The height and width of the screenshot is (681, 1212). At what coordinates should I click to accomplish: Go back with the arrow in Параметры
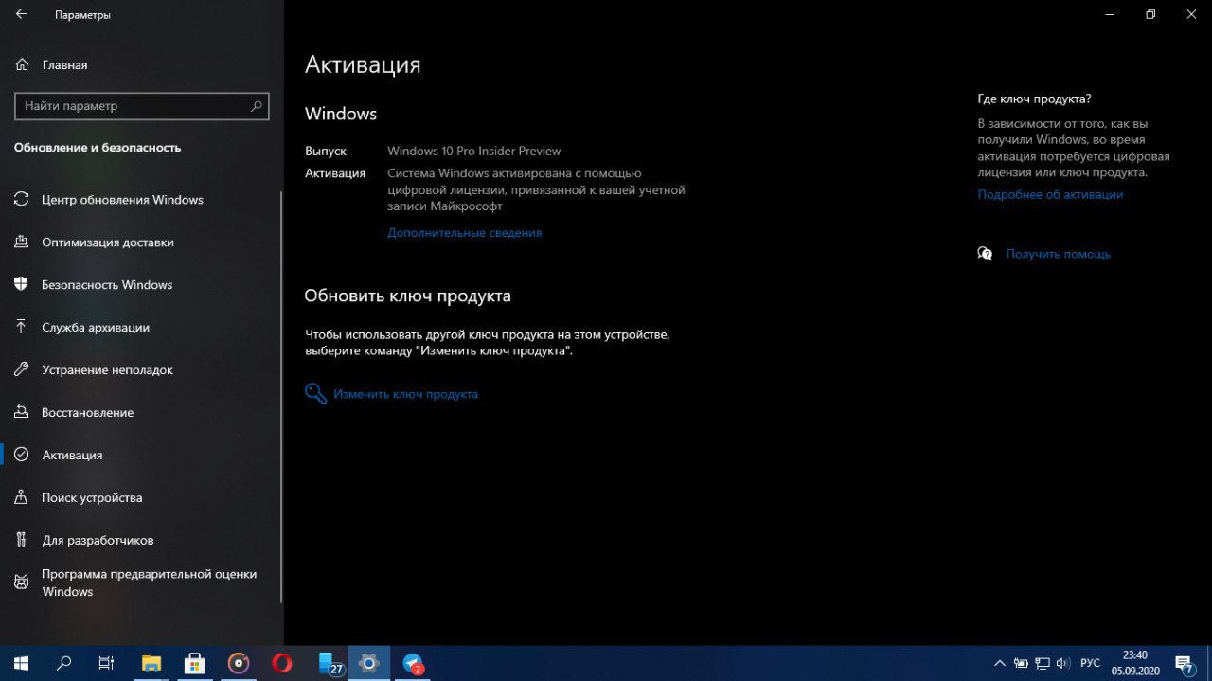[21, 15]
